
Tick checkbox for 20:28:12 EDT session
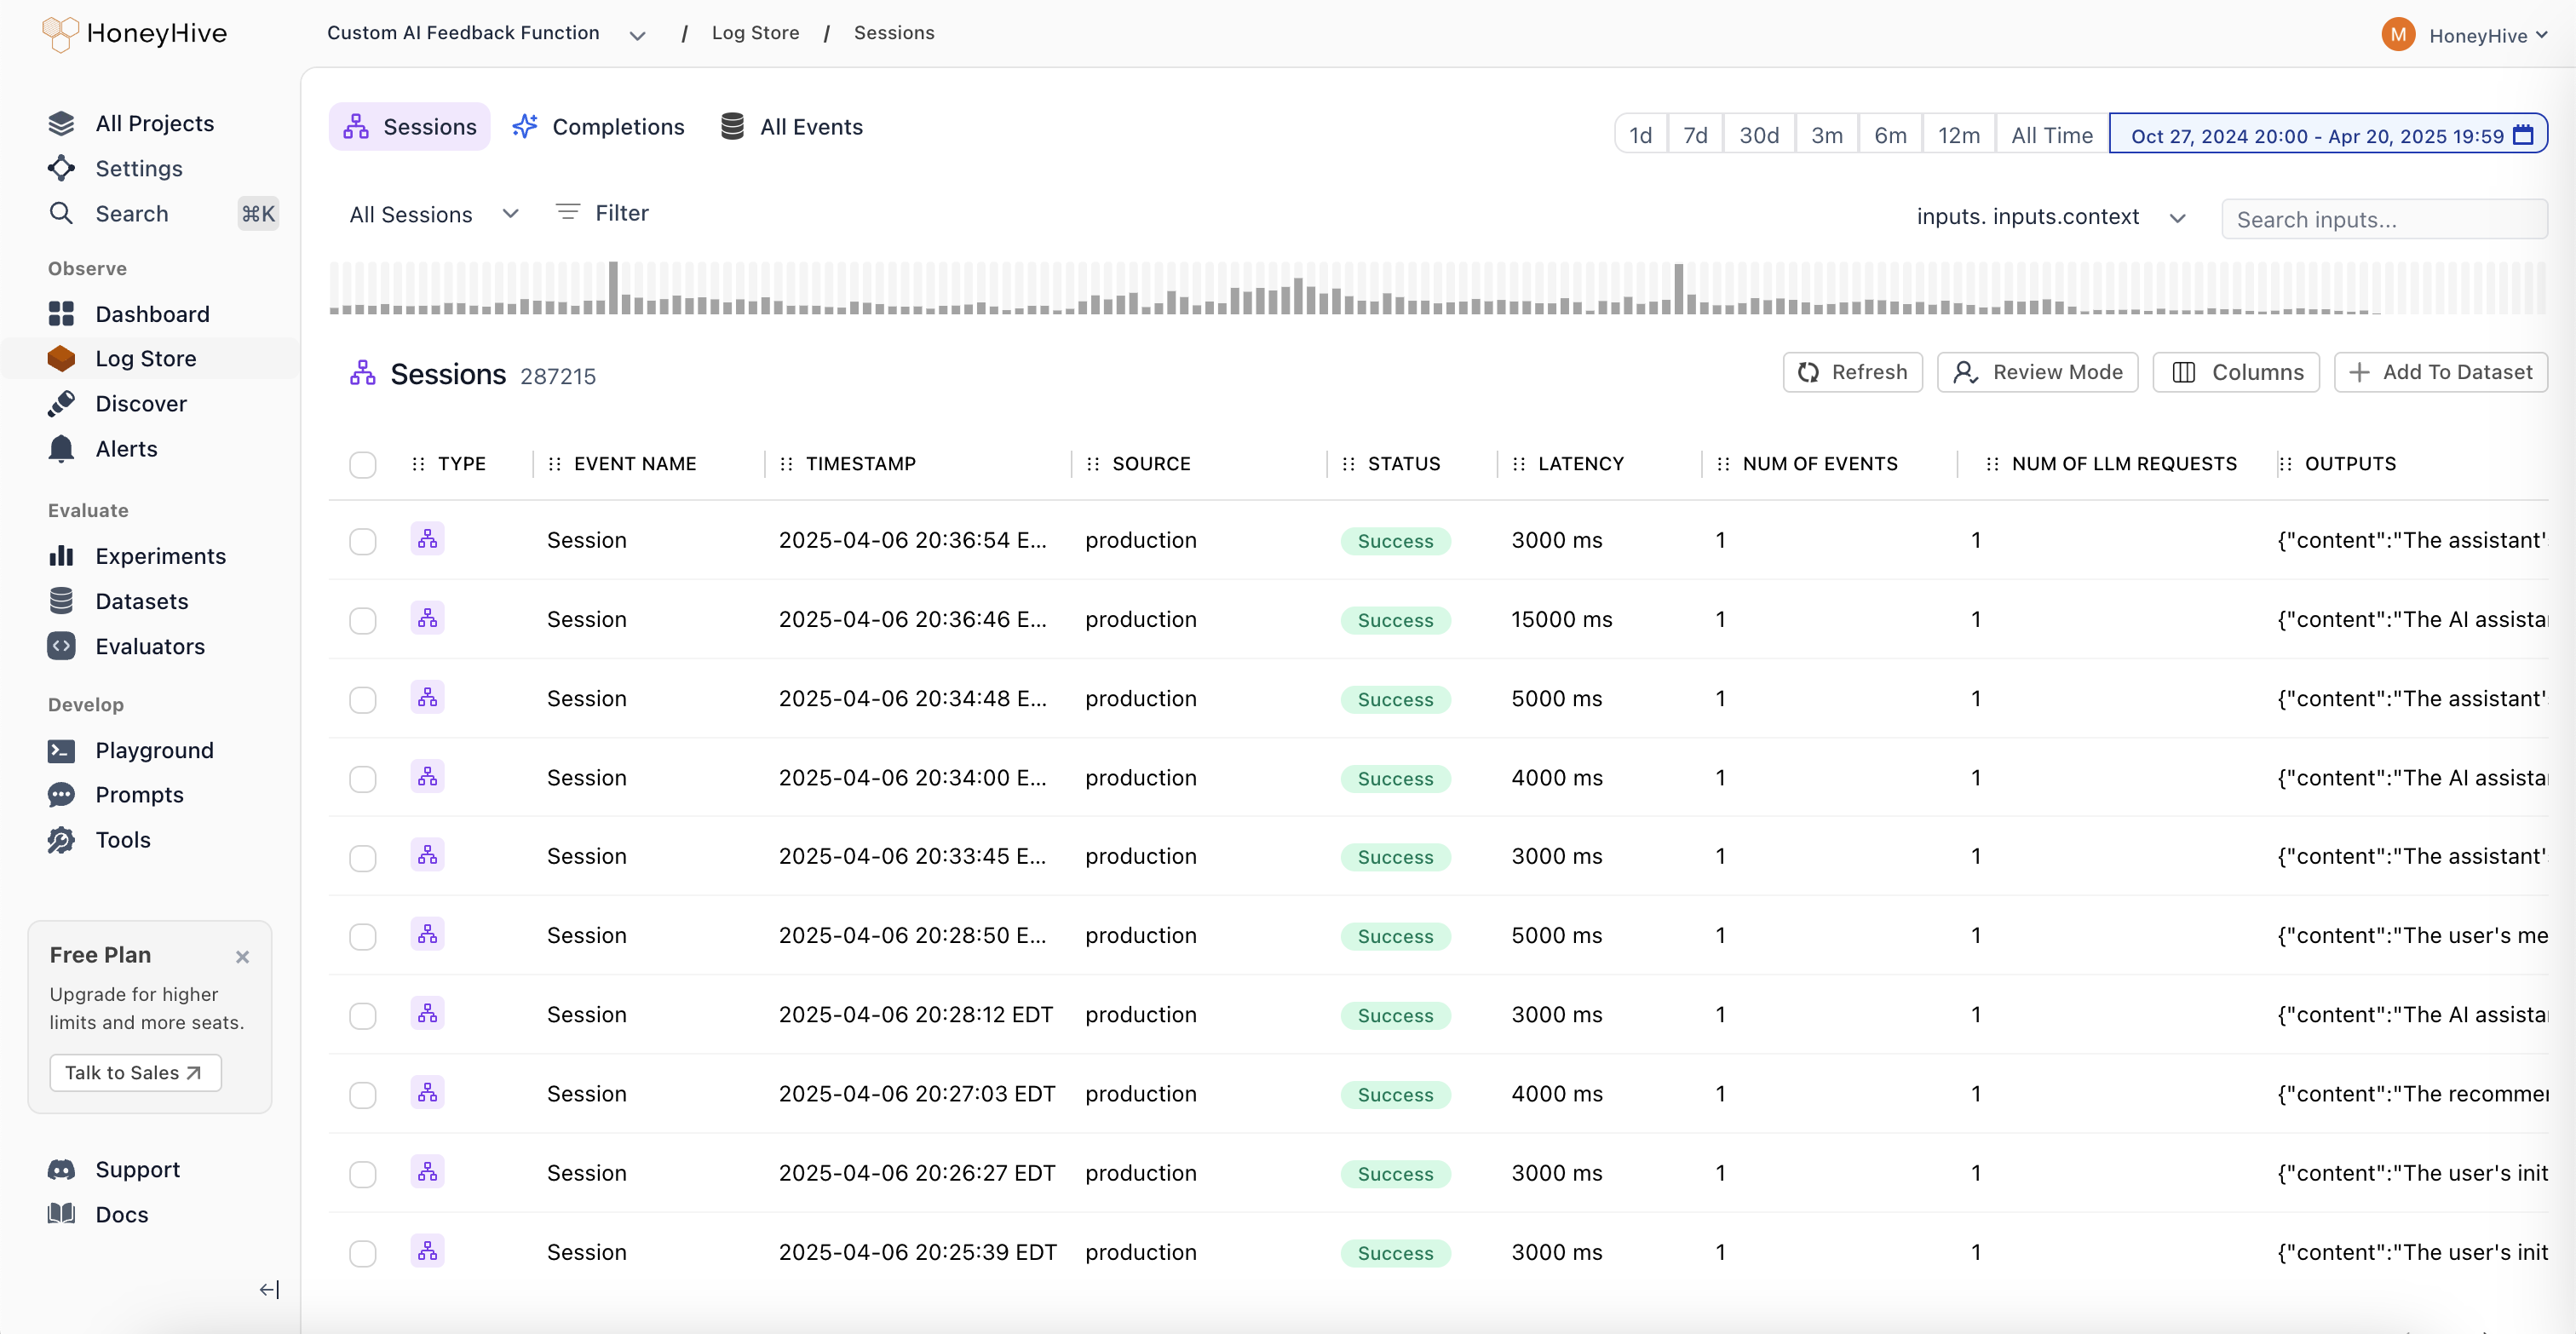click(362, 1015)
